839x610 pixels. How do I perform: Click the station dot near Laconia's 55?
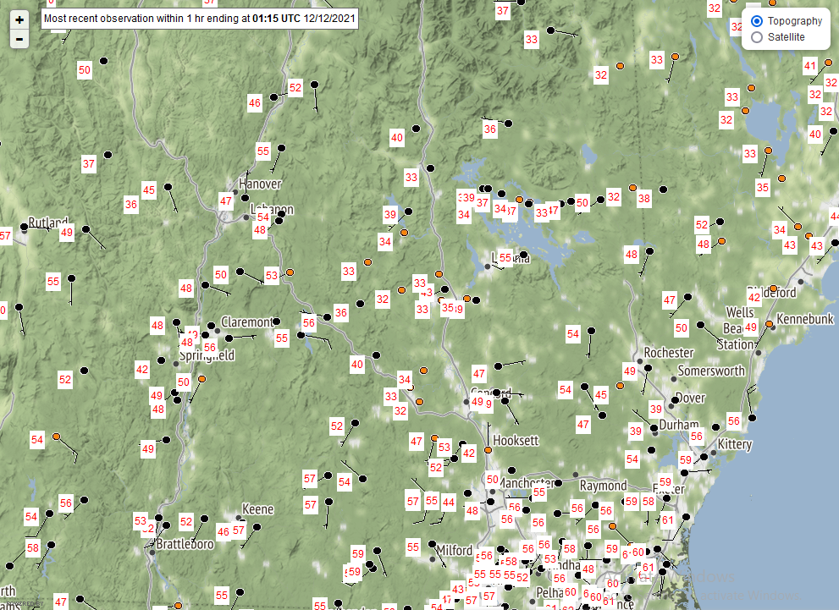(524, 254)
